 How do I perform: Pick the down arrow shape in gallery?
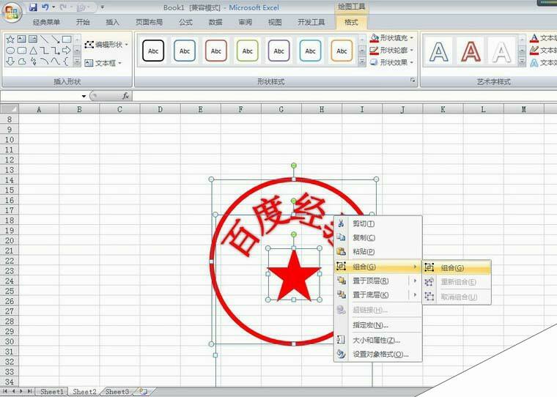click(10, 62)
